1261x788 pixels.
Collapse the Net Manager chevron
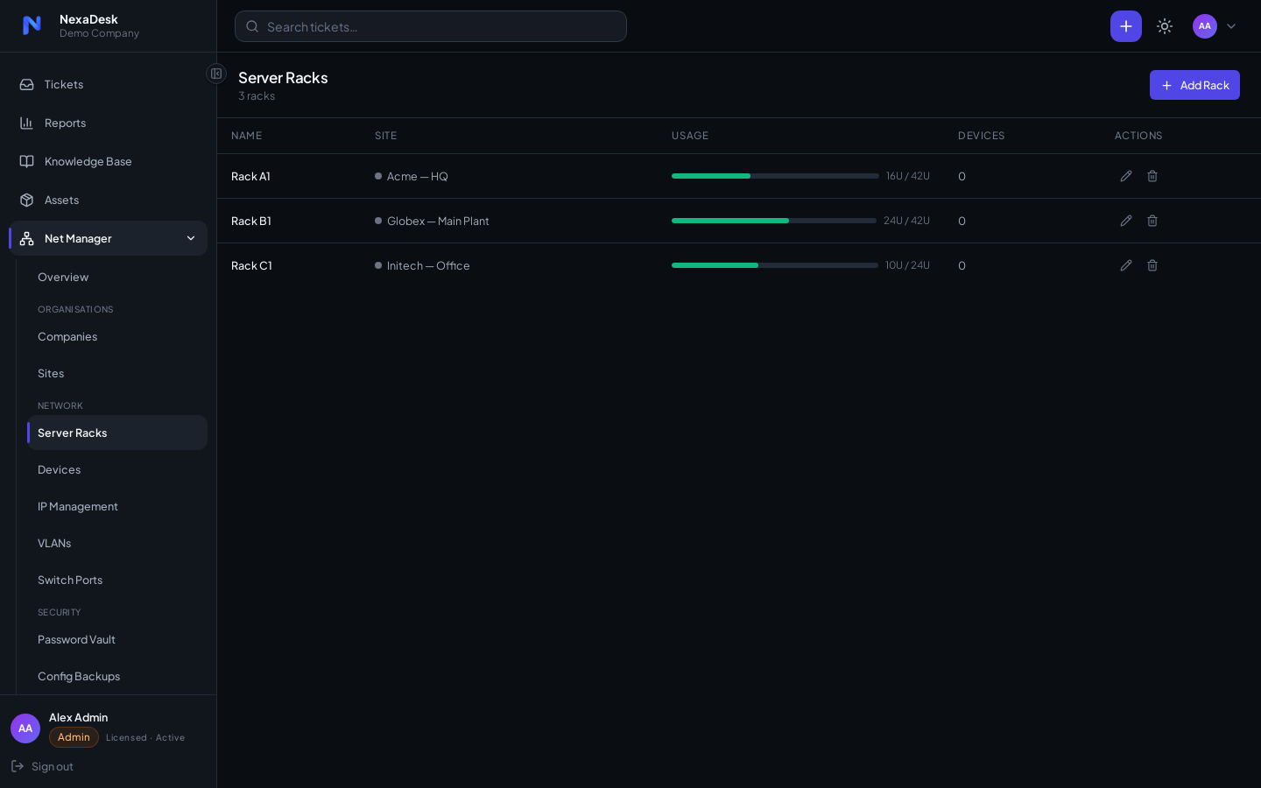(x=191, y=238)
